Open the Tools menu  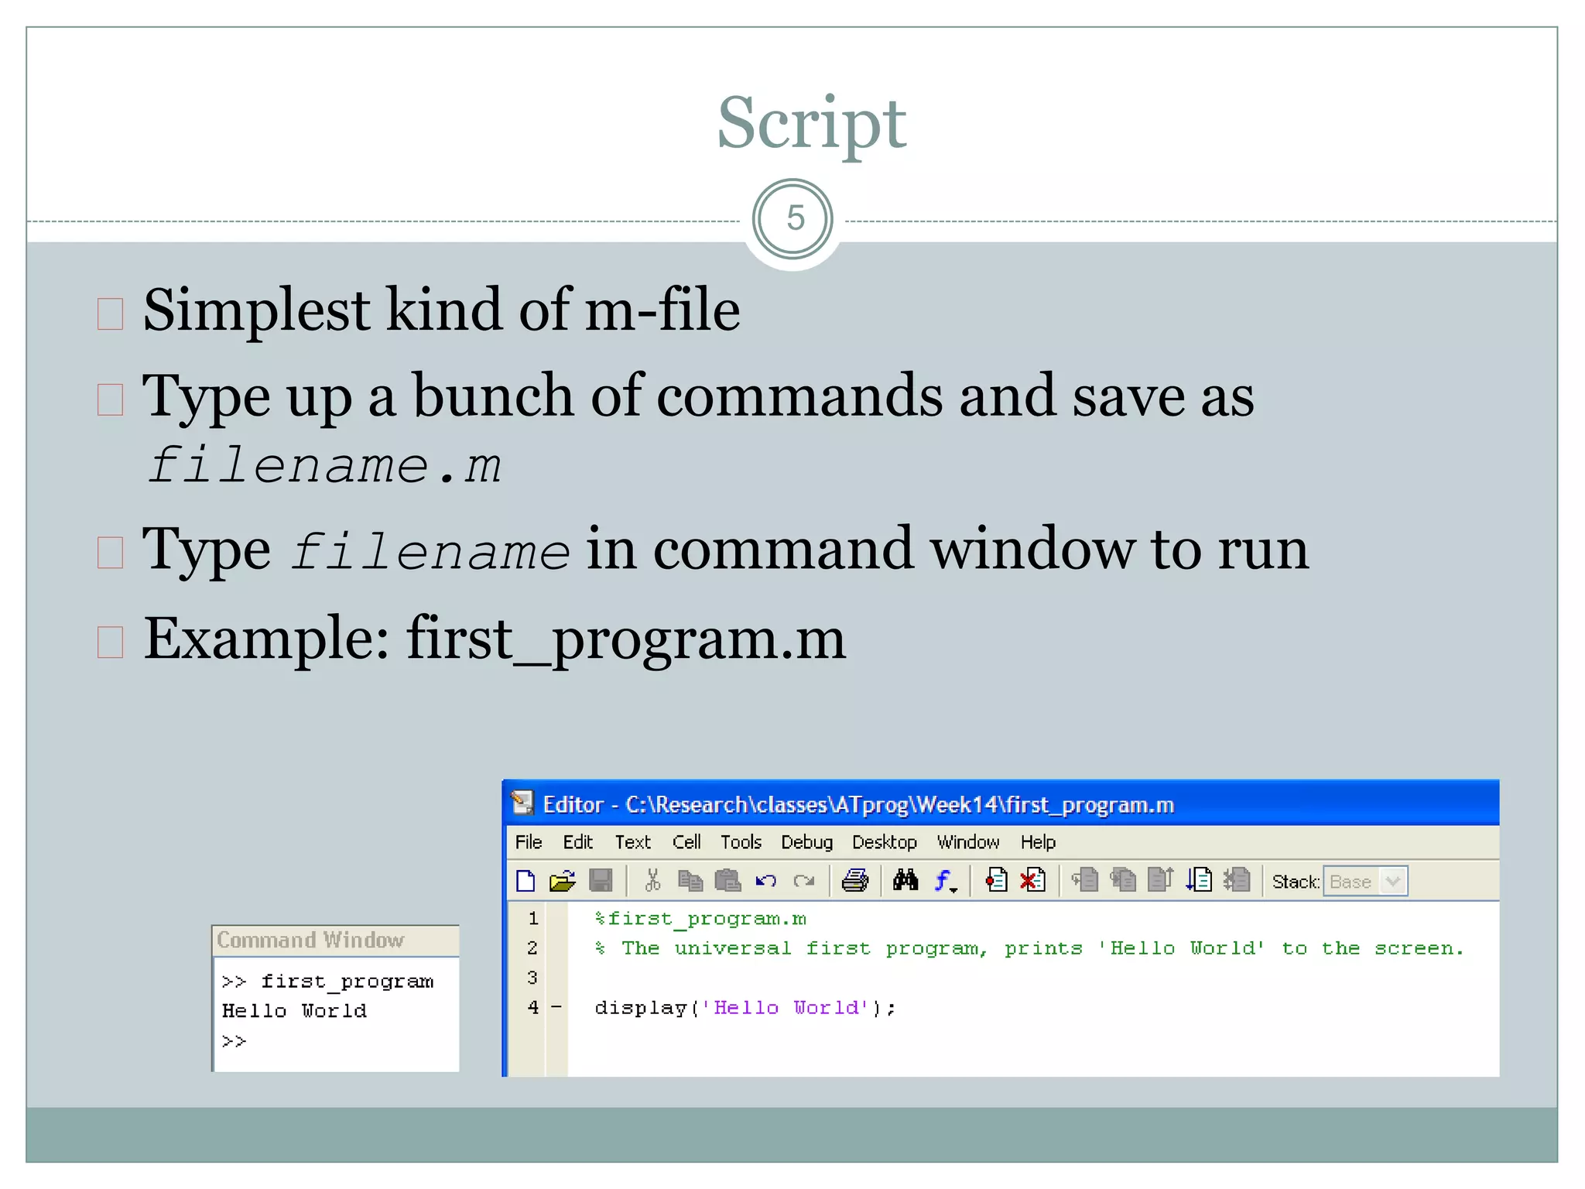[741, 842]
